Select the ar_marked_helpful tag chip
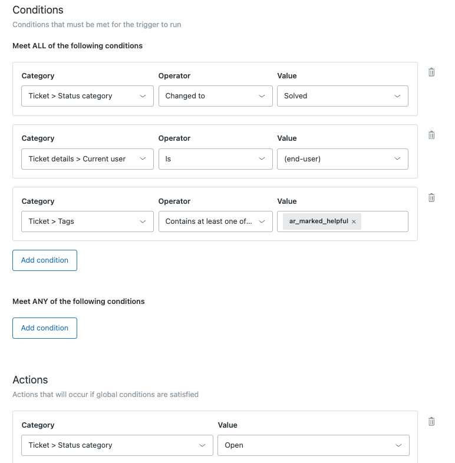 point(318,221)
